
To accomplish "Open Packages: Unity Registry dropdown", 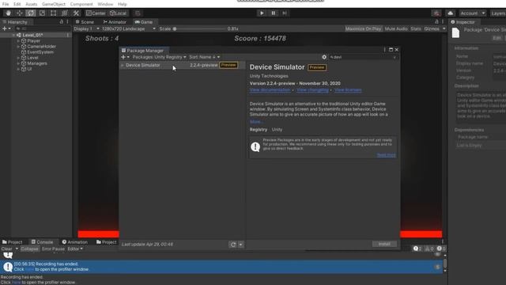I will coord(159,57).
